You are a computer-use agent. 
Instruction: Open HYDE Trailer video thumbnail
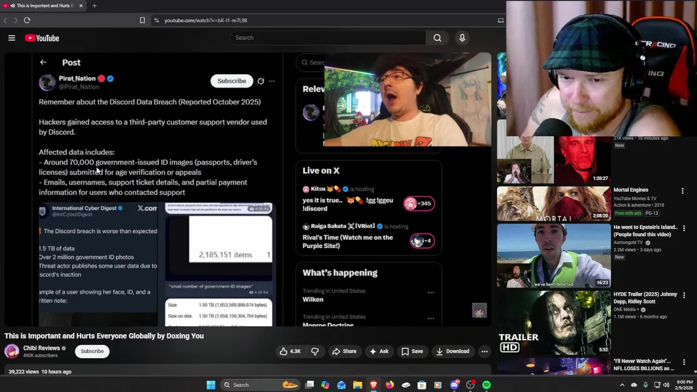[x=554, y=322]
